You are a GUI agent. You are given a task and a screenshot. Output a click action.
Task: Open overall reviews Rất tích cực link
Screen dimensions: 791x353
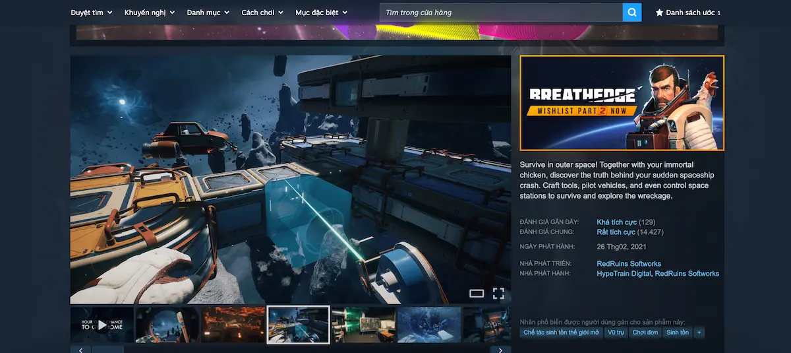click(616, 232)
